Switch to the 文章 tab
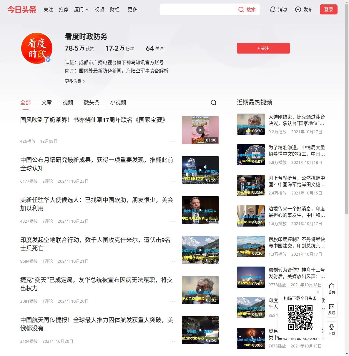This screenshot has height=356, width=349. click(x=47, y=102)
